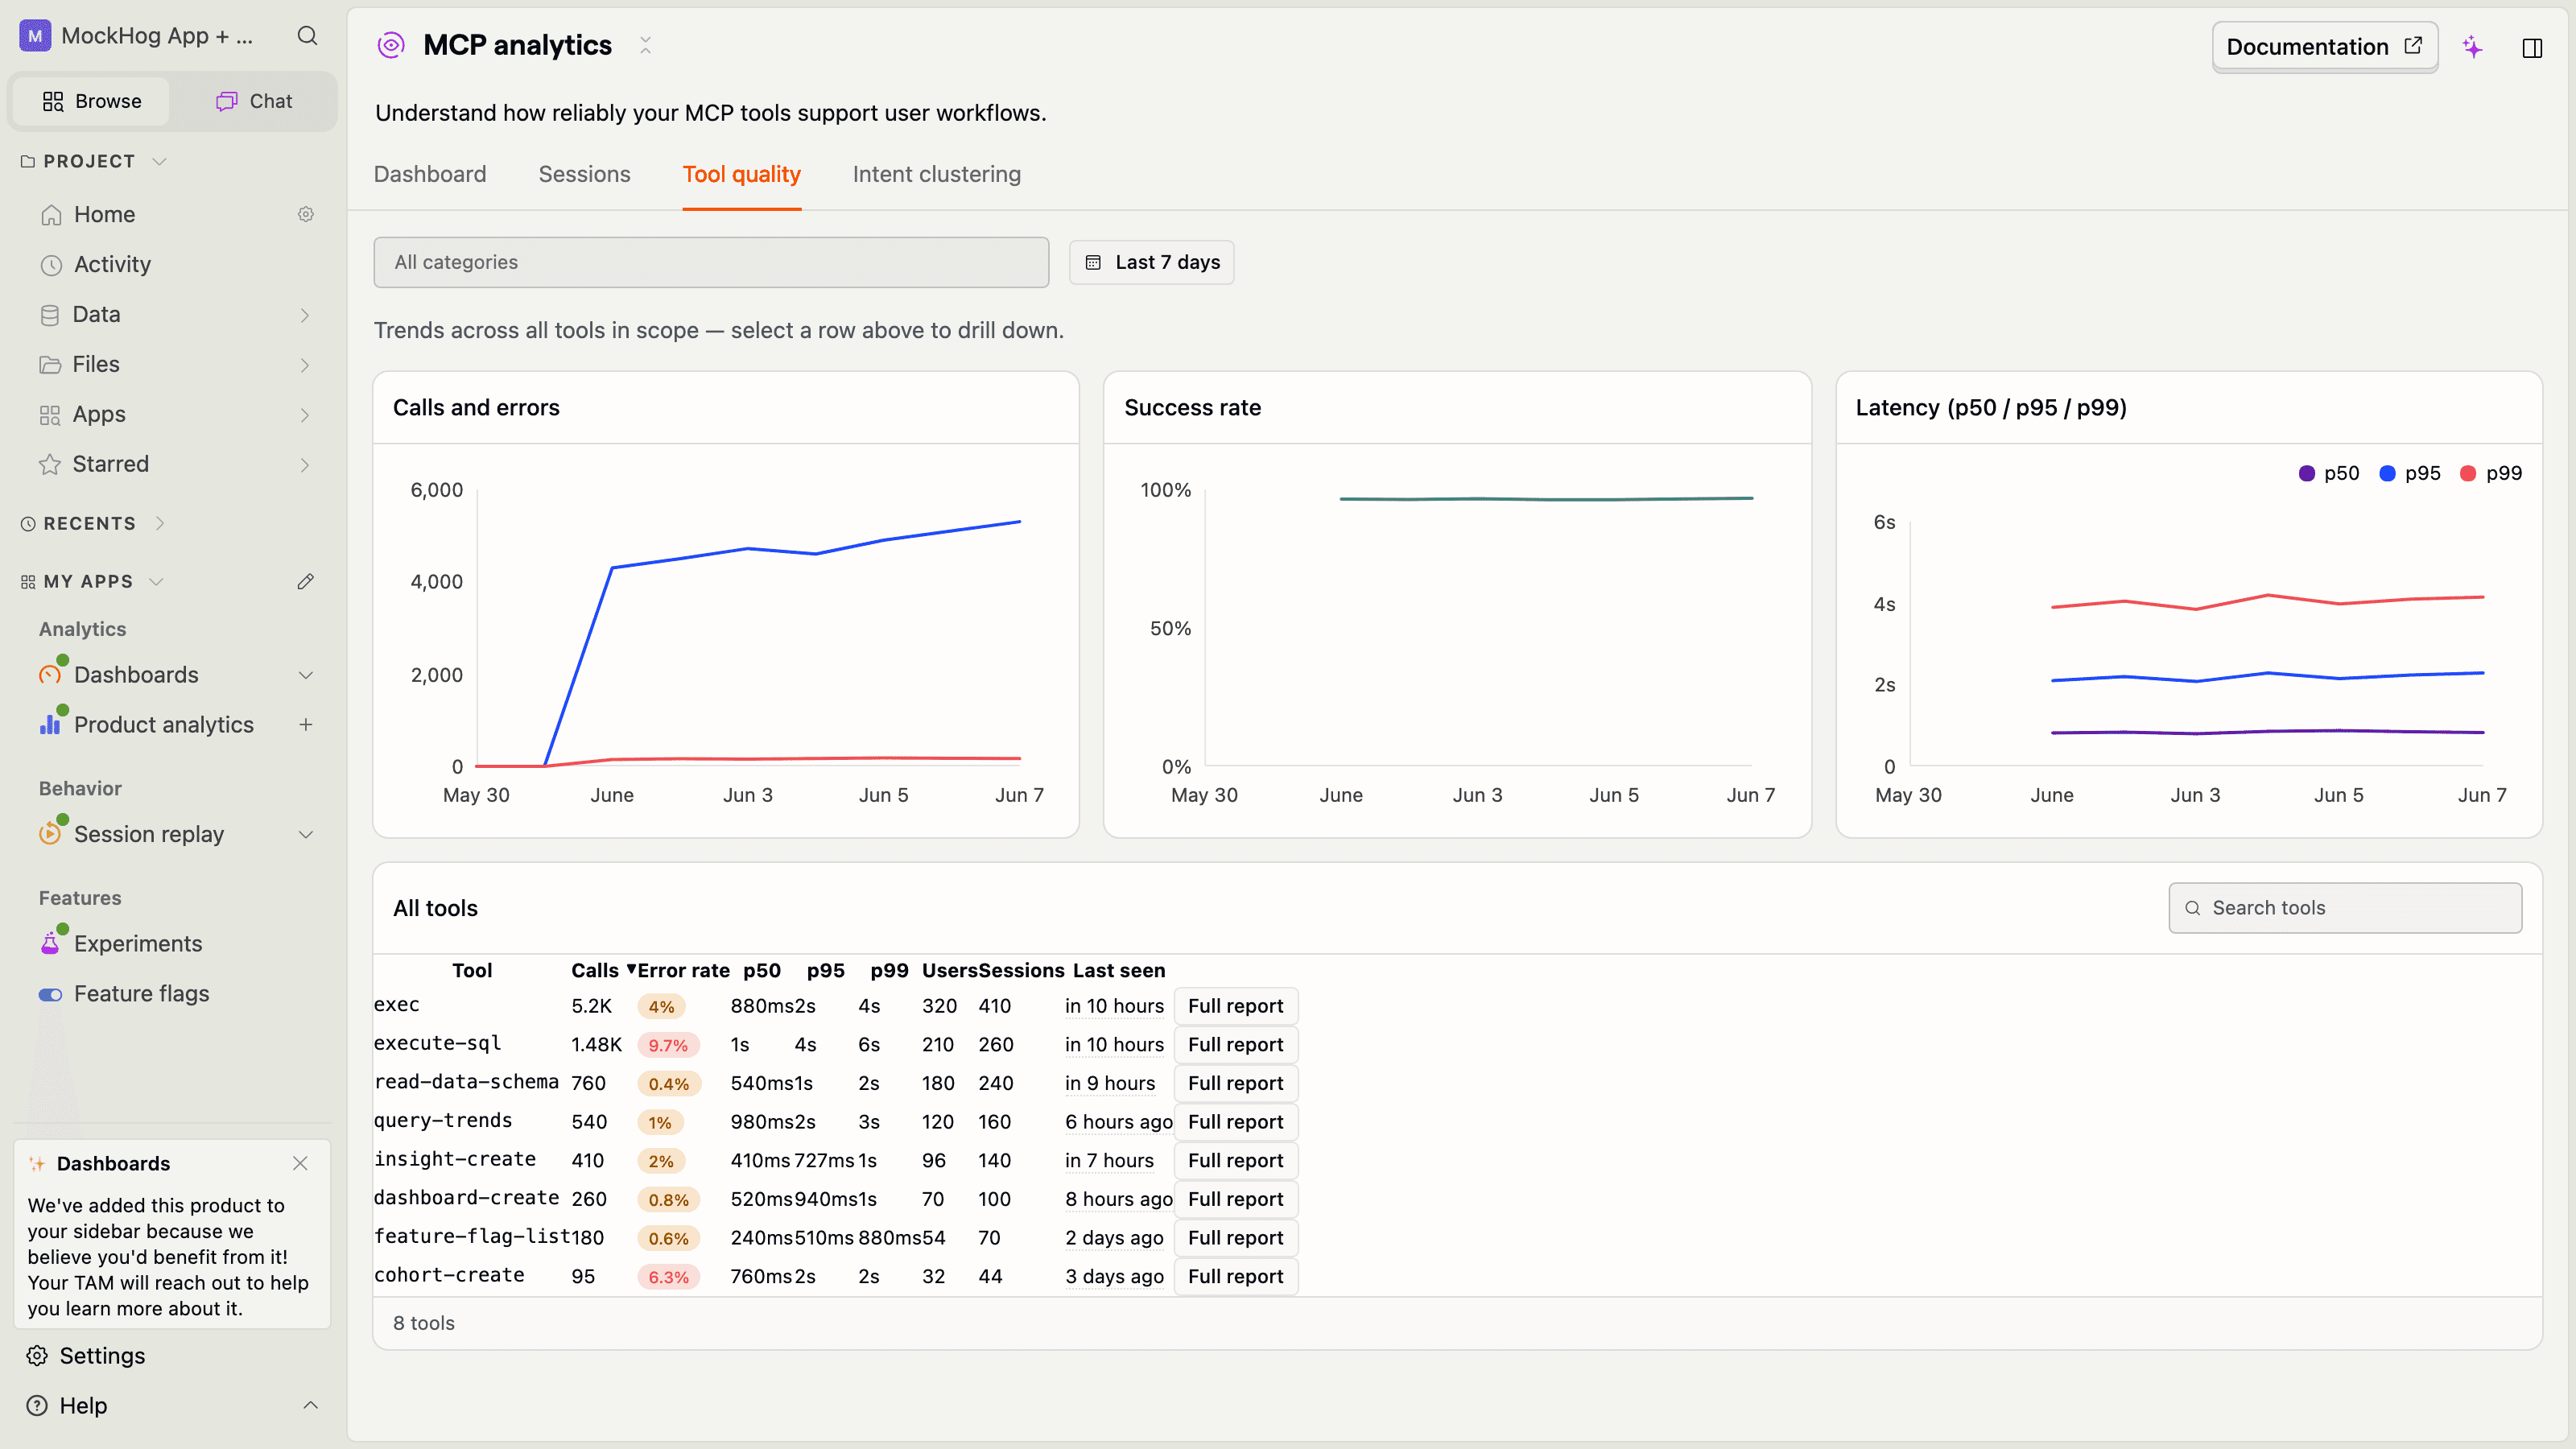Screen dimensions: 2576x1449
Task: Click the Activity clock icon
Action: (x=51, y=265)
